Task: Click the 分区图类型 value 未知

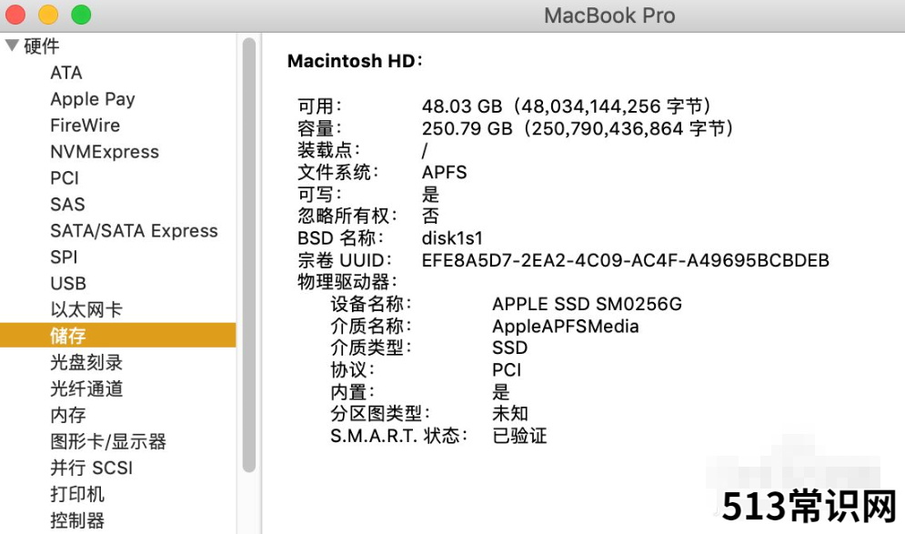Action: [x=510, y=413]
